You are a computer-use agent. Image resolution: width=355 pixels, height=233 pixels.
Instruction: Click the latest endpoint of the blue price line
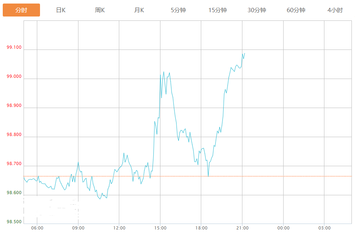point(244,53)
